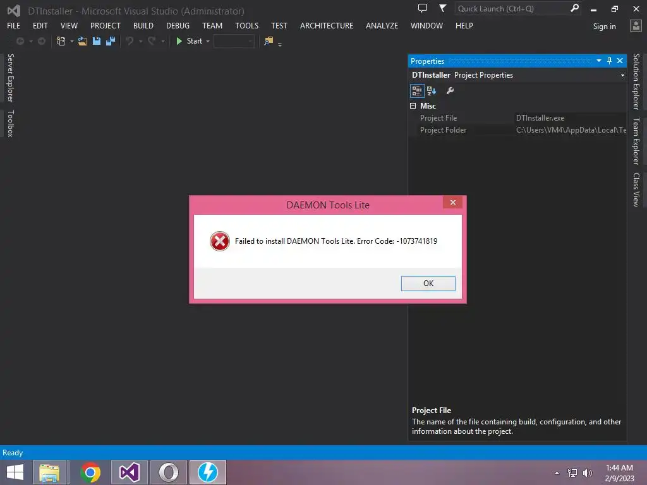
Task: Close the Properties panel
Action: click(620, 61)
